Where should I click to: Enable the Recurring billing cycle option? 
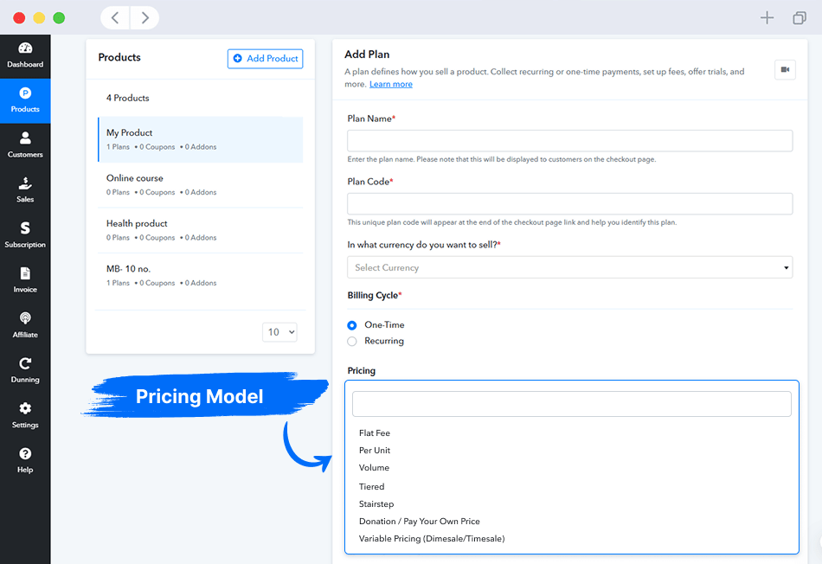pyautogui.click(x=352, y=341)
